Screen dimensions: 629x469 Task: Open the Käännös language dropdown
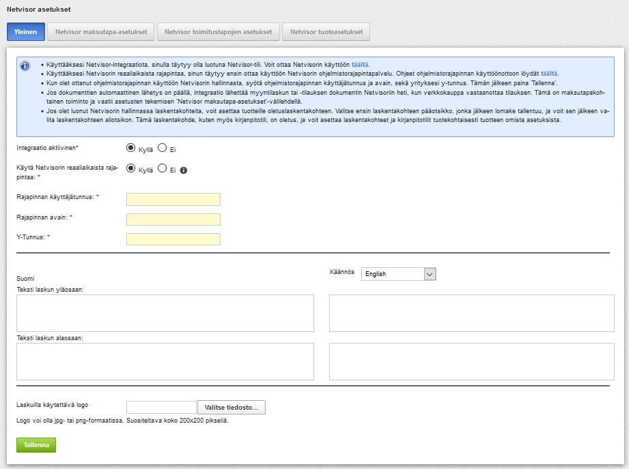click(398, 274)
